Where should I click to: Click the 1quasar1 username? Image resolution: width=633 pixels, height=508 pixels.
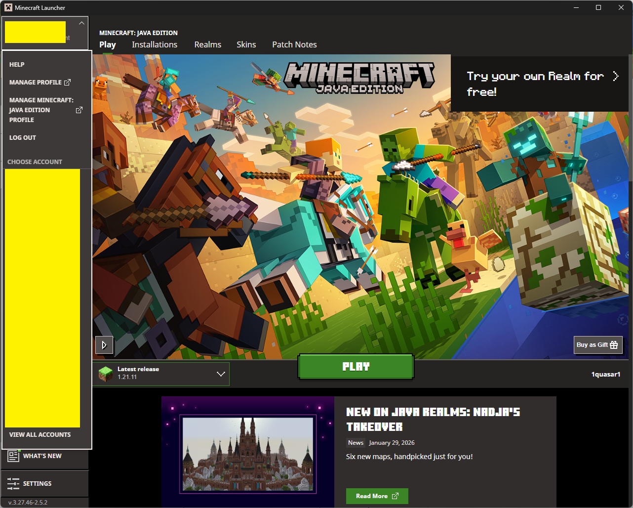(606, 374)
